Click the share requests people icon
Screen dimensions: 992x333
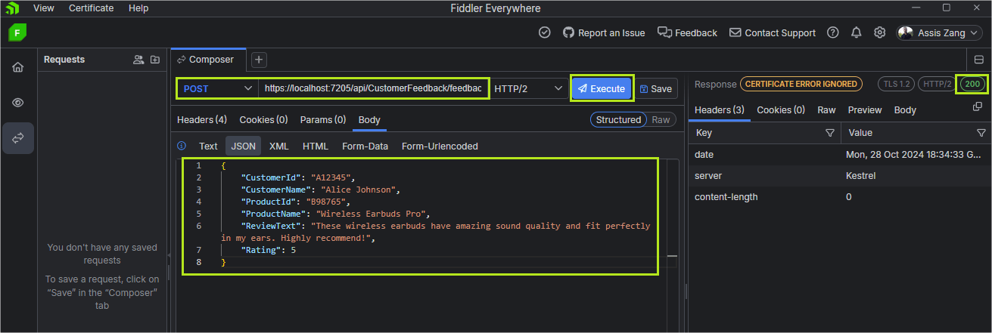pyautogui.click(x=138, y=60)
